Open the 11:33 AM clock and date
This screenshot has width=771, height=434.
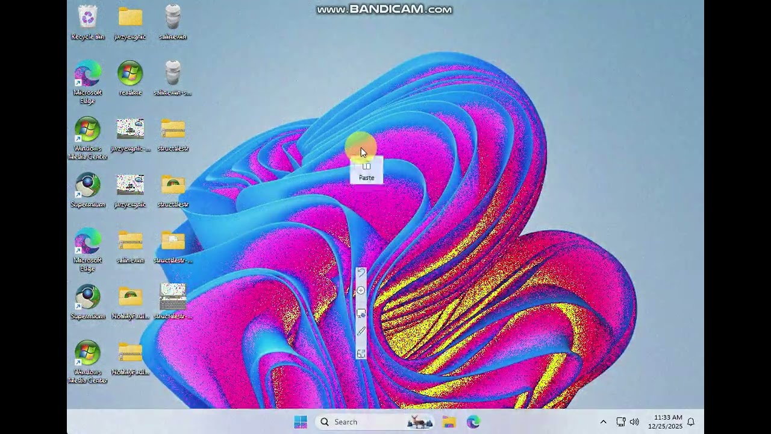click(x=665, y=422)
